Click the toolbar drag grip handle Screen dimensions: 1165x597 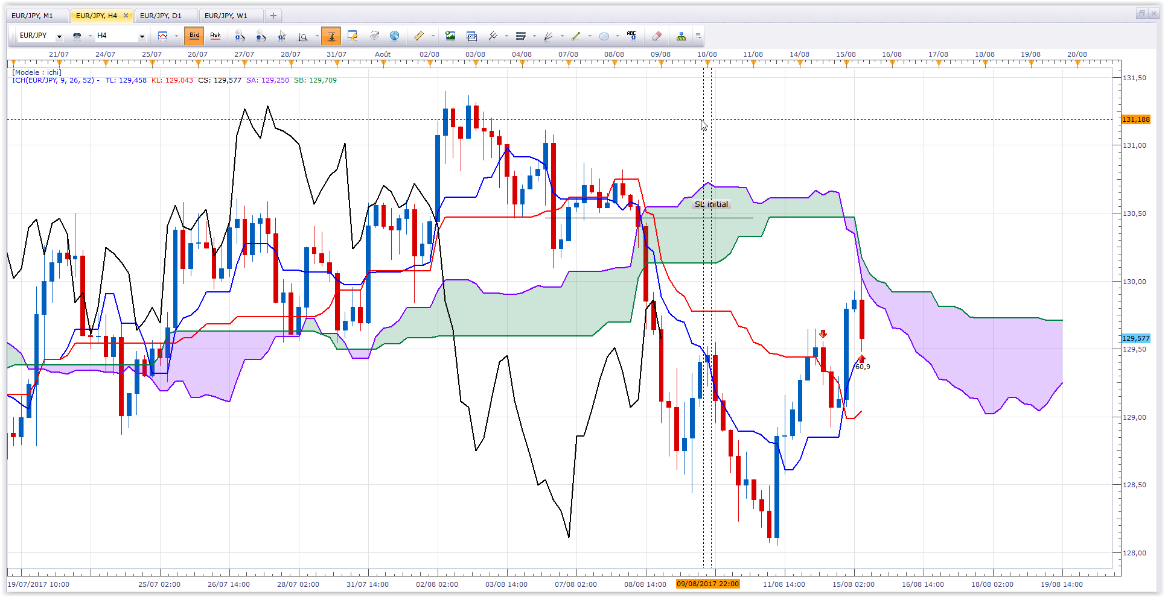click(12, 36)
